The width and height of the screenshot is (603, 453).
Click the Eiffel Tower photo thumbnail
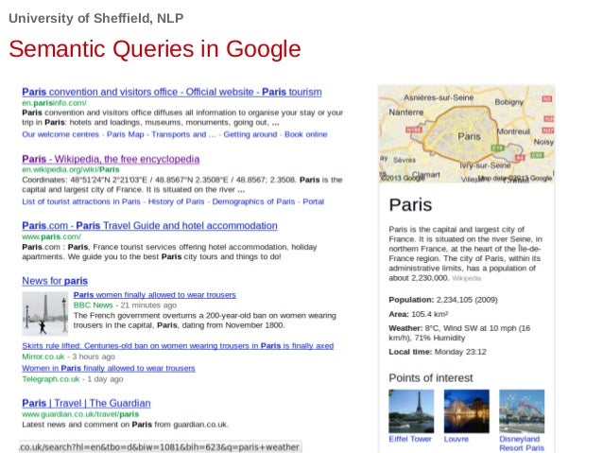[411, 411]
